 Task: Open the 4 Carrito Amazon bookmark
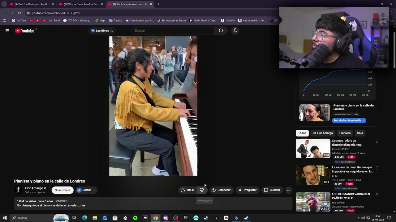[x=228, y=21]
